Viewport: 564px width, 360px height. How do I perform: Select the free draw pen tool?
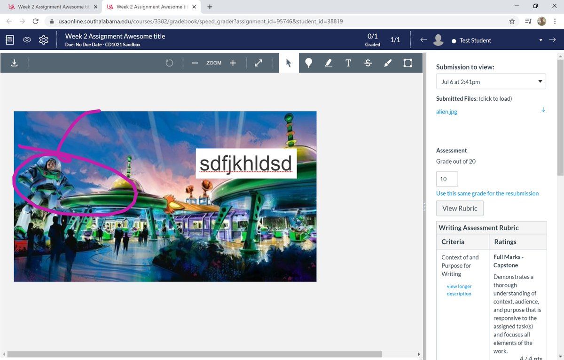pos(388,63)
